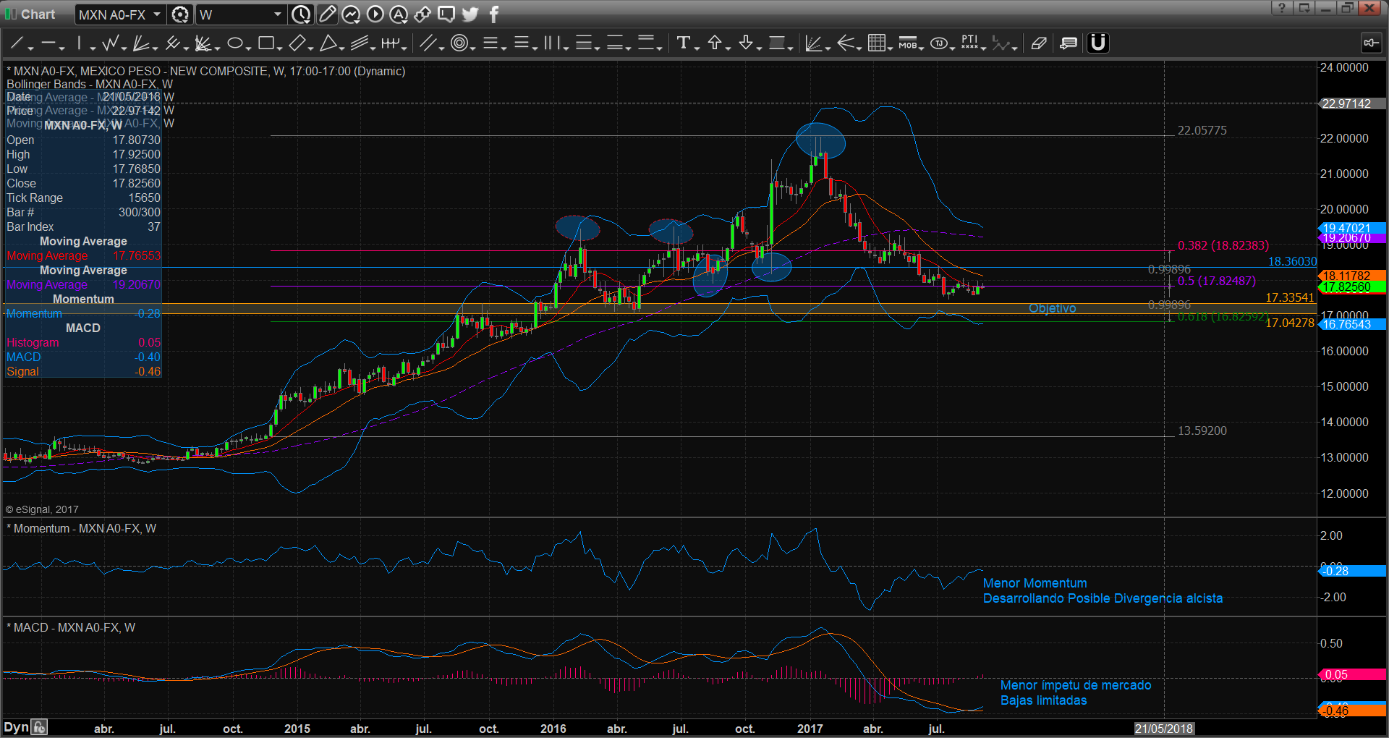Expand the ellipse tool options arrow
1389x738 pixels.
(x=249, y=48)
